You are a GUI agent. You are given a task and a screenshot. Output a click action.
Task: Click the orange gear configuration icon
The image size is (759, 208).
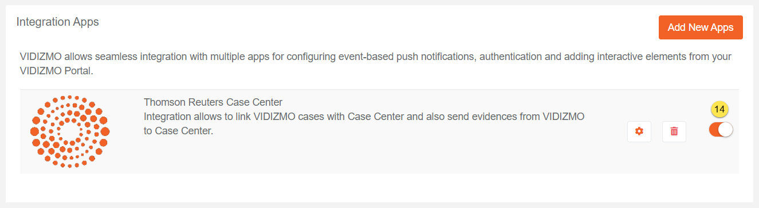[x=639, y=131]
